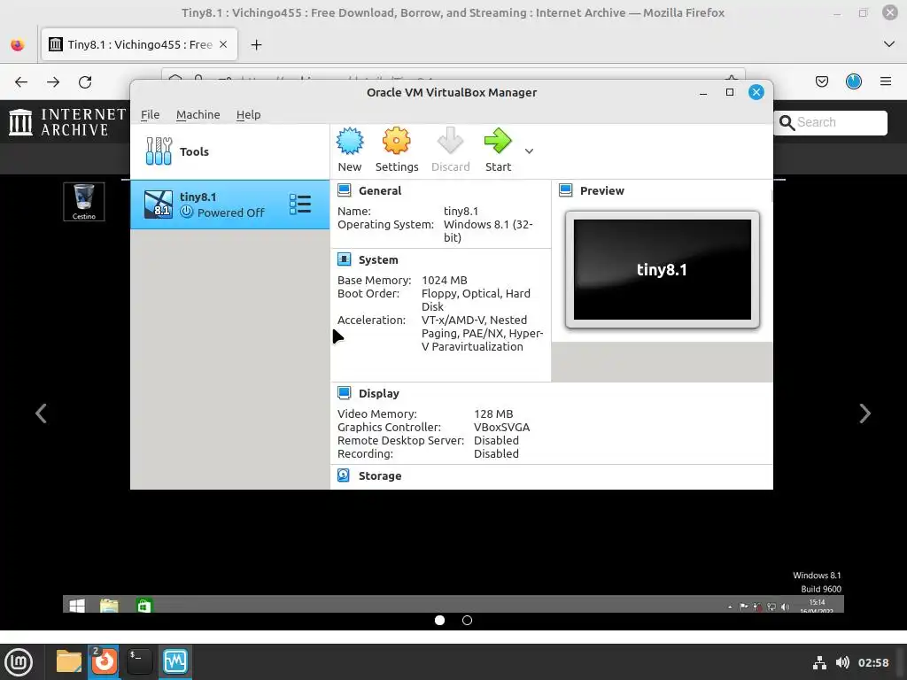Click the network tray icon

(819, 662)
